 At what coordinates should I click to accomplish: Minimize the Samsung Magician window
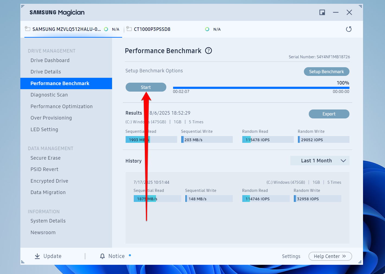(x=336, y=12)
